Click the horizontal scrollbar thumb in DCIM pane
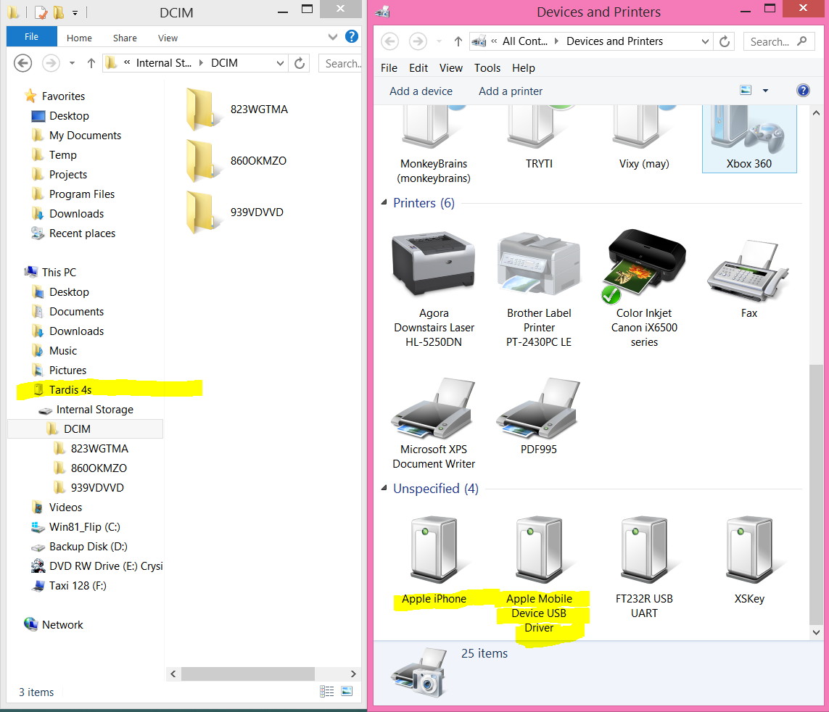Screen dimensions: 829x712 [247, 674]
